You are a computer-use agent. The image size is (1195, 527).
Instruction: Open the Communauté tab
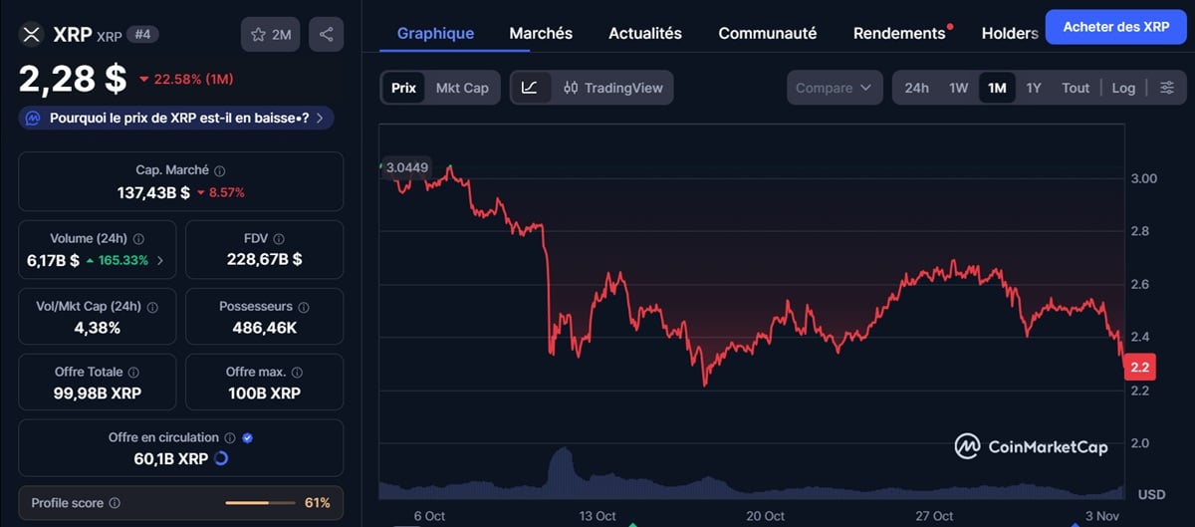point(768,33)
